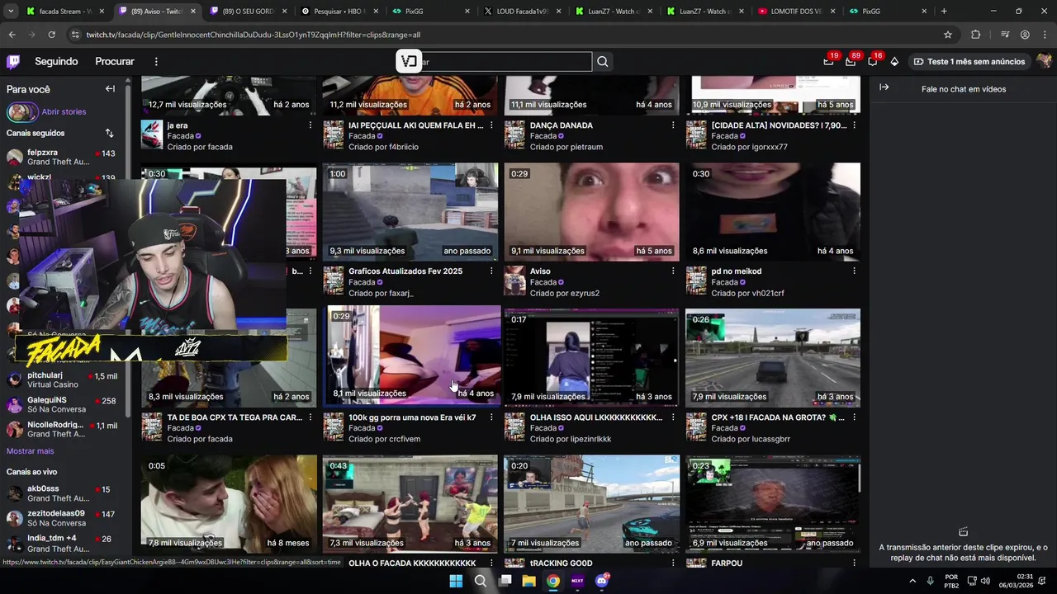Play 'CPX +18 I FACADA NA GROTA' thumbnail
This screenshot has width=1057, height=594.
773,357
